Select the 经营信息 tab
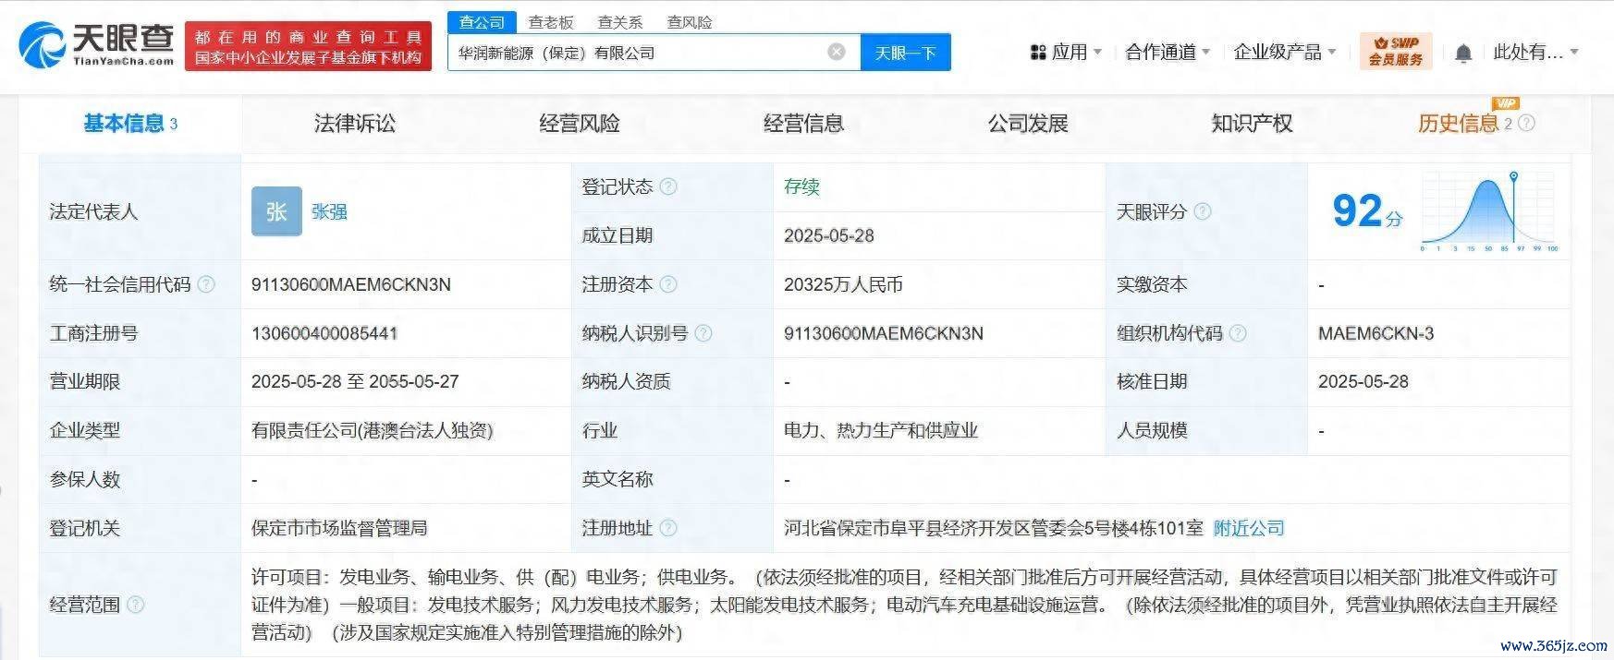Image resolution: width=1614 pixels, height=660 pixels. 804,123
